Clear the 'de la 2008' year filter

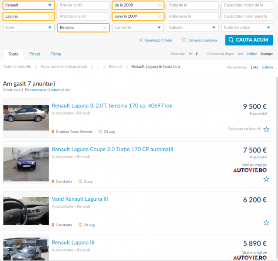(x=159, y=5)
